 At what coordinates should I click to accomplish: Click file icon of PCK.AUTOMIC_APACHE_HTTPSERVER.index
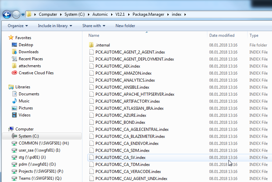91,94
